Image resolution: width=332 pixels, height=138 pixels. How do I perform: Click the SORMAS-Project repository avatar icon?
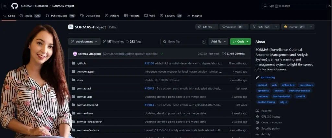(71, 27)
